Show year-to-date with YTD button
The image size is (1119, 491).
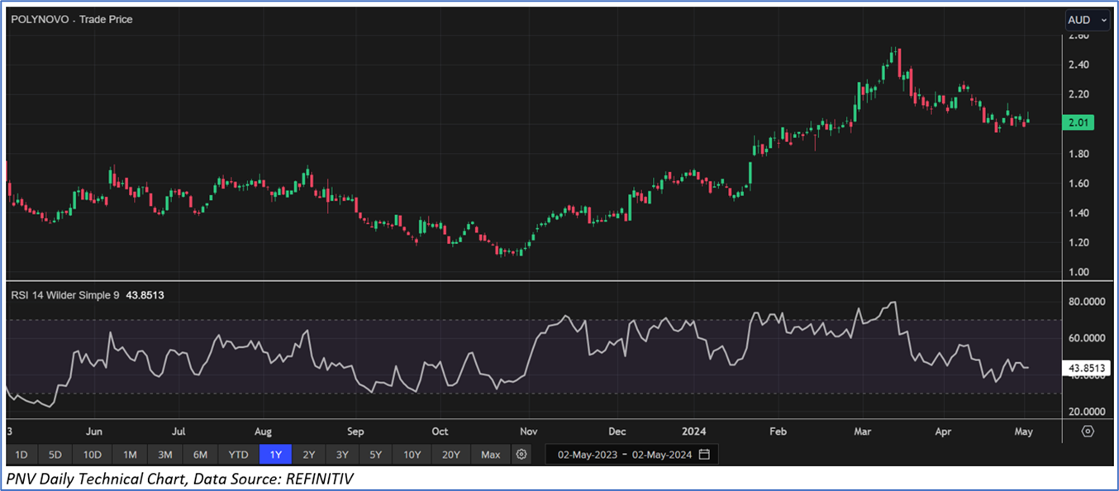click(239, 455)
